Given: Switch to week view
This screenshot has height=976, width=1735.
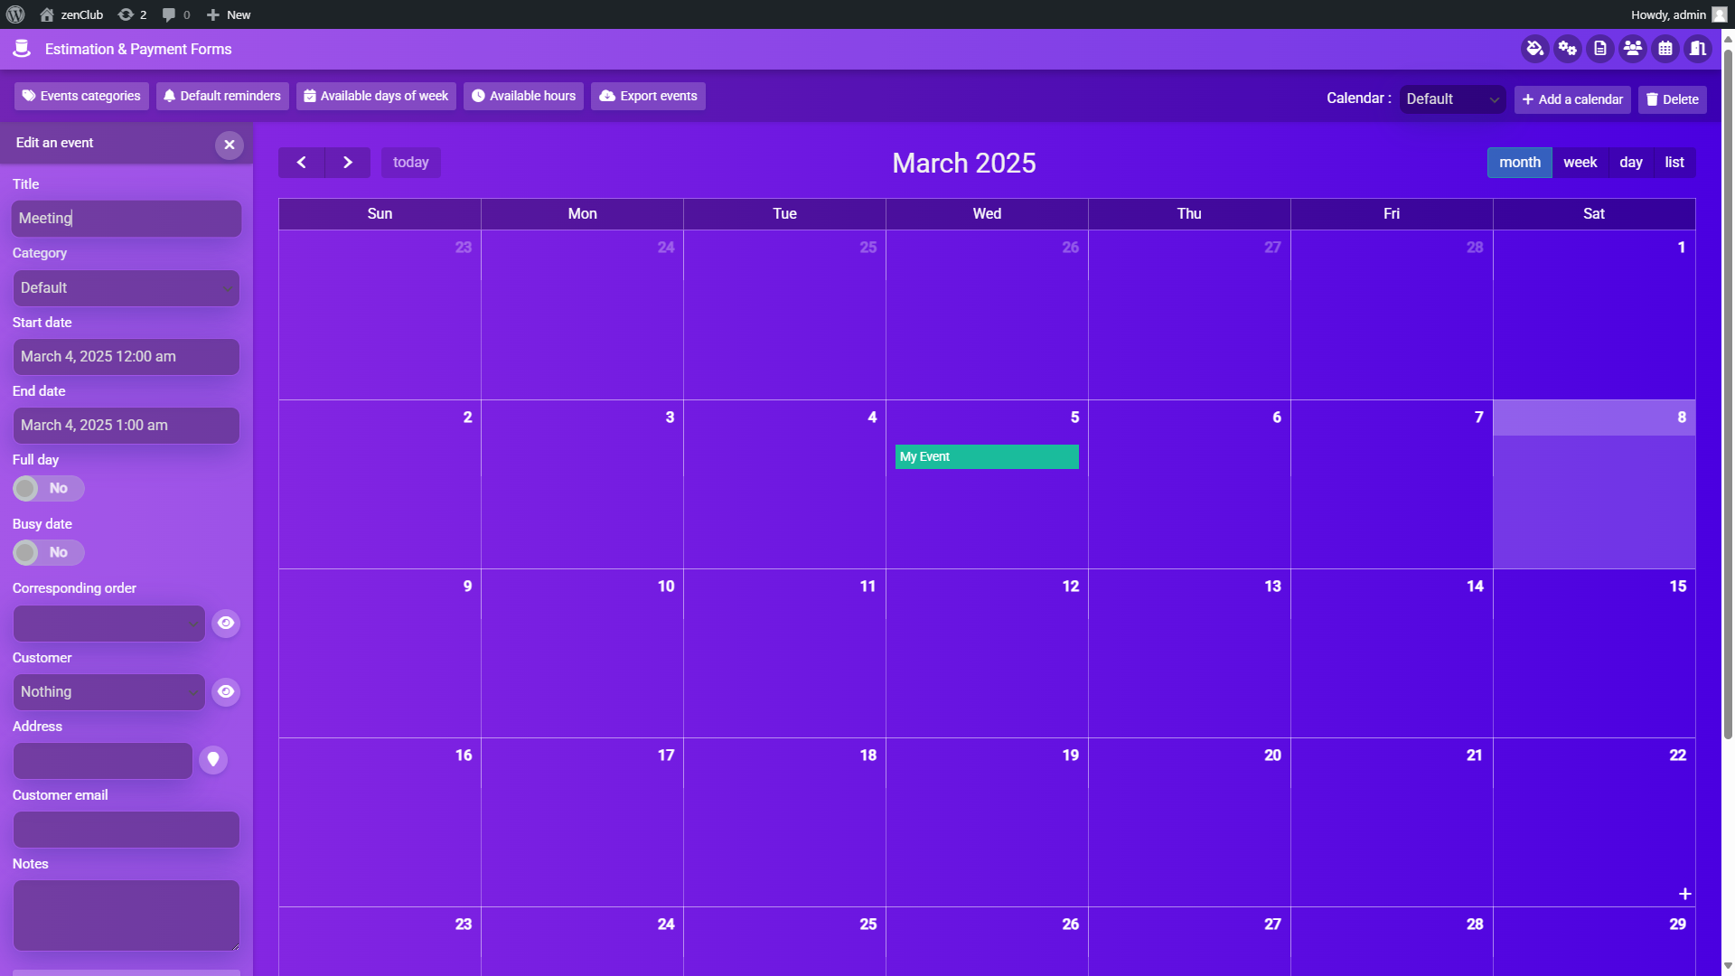Looking at the screenshot, I should pos(1580,163).
